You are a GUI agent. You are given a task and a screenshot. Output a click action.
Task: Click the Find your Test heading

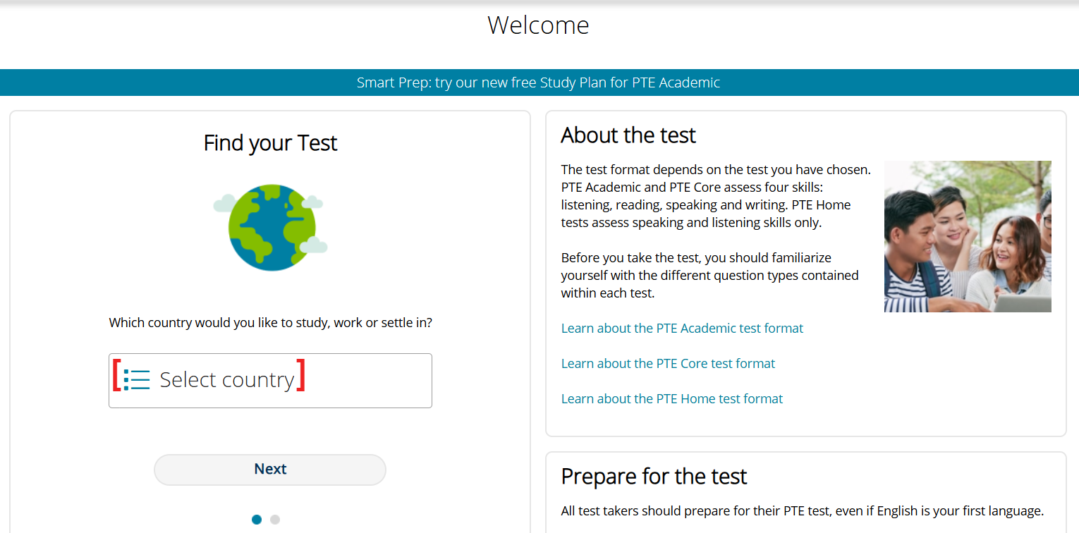click(x=270, y=143)
